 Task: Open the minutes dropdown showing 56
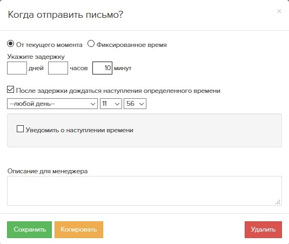pos(135,104)
